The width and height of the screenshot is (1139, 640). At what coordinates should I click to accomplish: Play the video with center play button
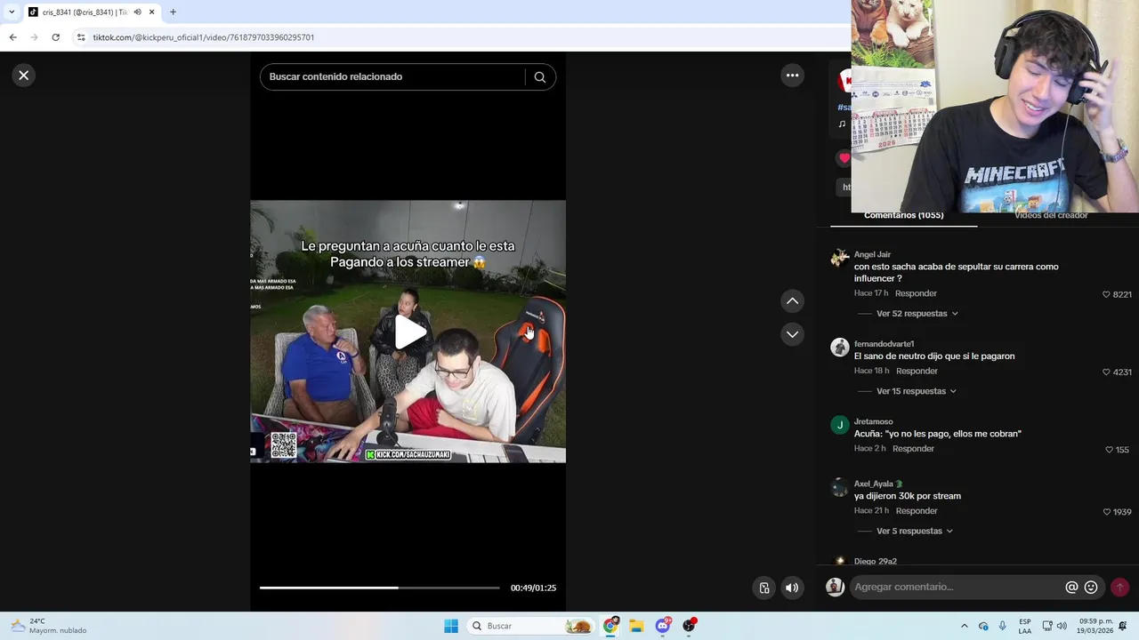(x=409, y=332)
